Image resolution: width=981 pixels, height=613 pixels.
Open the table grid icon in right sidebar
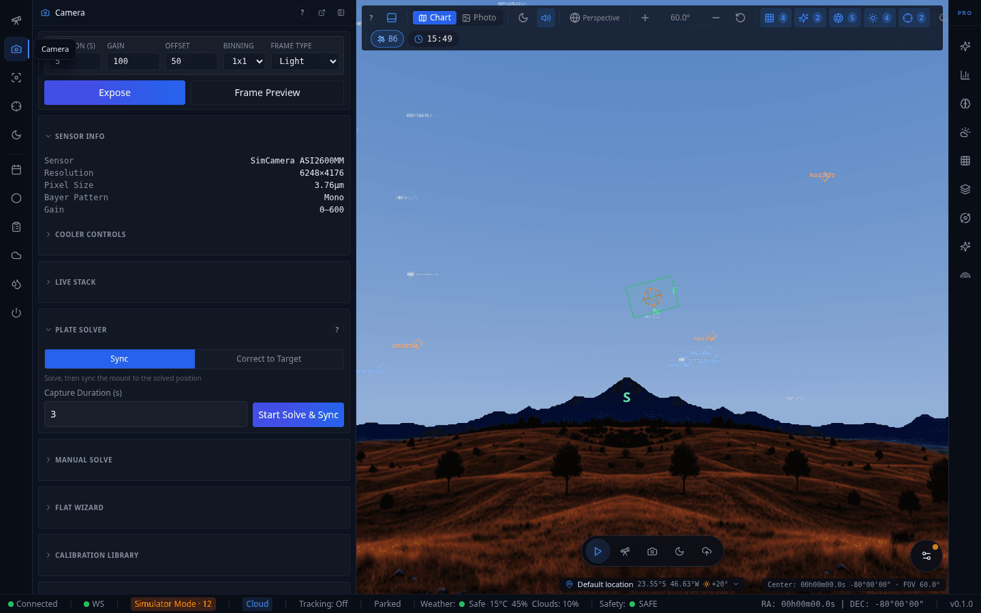coord(965,161)
